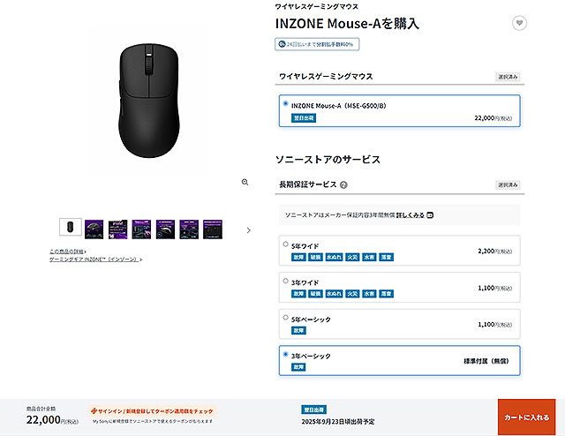Image resolution: width=565 pixels, height=436 pixels.
Task: Open the help question mark beside 長期保証サービス
Action: (343, 185)
